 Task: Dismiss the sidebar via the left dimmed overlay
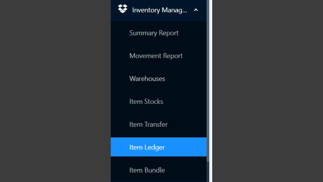point(55,91)
